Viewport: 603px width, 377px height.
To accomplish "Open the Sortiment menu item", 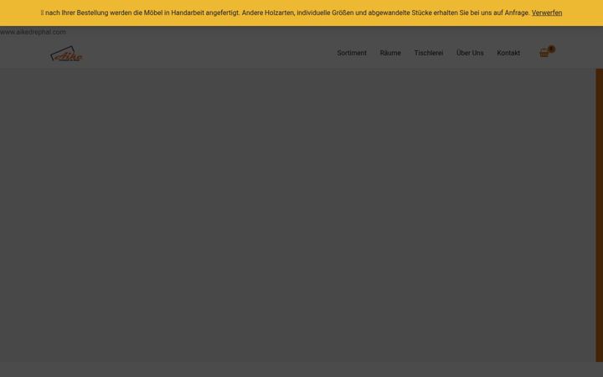I will pos(352,53).
